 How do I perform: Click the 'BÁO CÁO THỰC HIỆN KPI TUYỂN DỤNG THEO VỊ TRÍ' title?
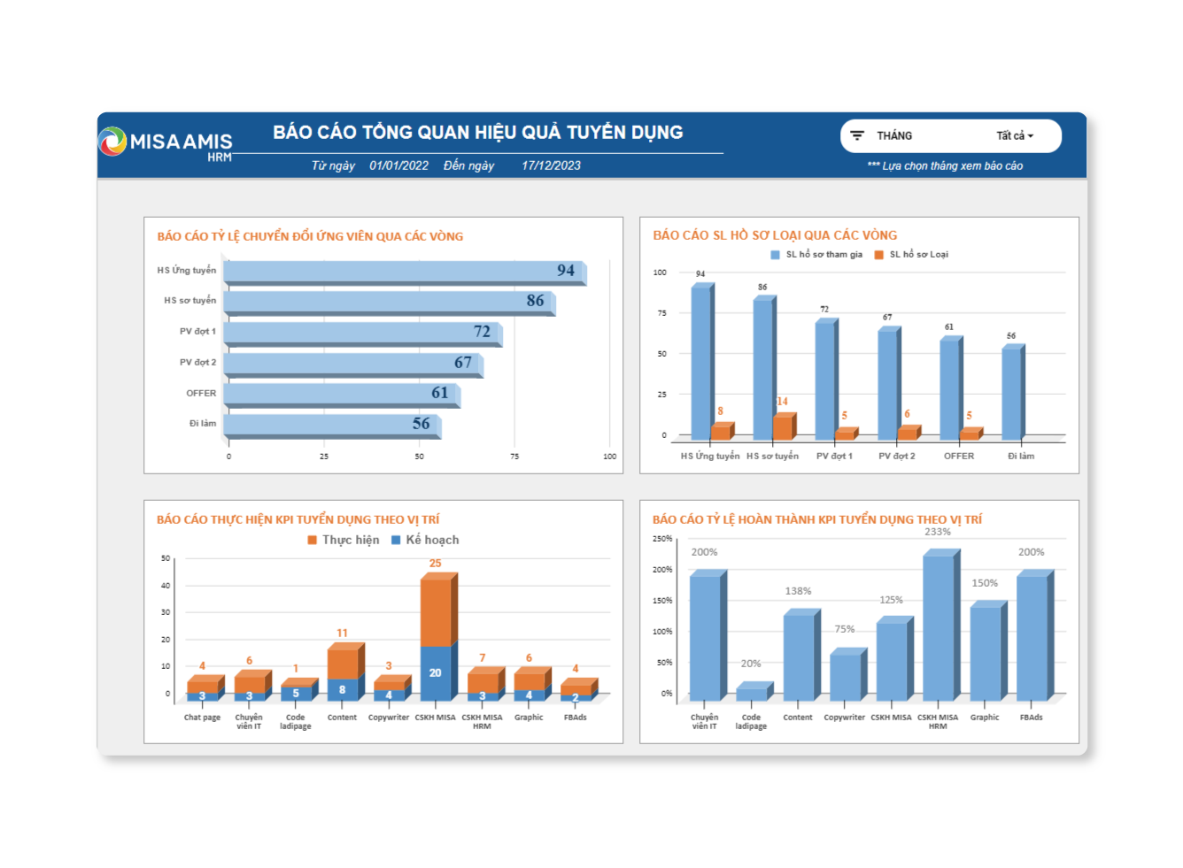coord(298,519)
